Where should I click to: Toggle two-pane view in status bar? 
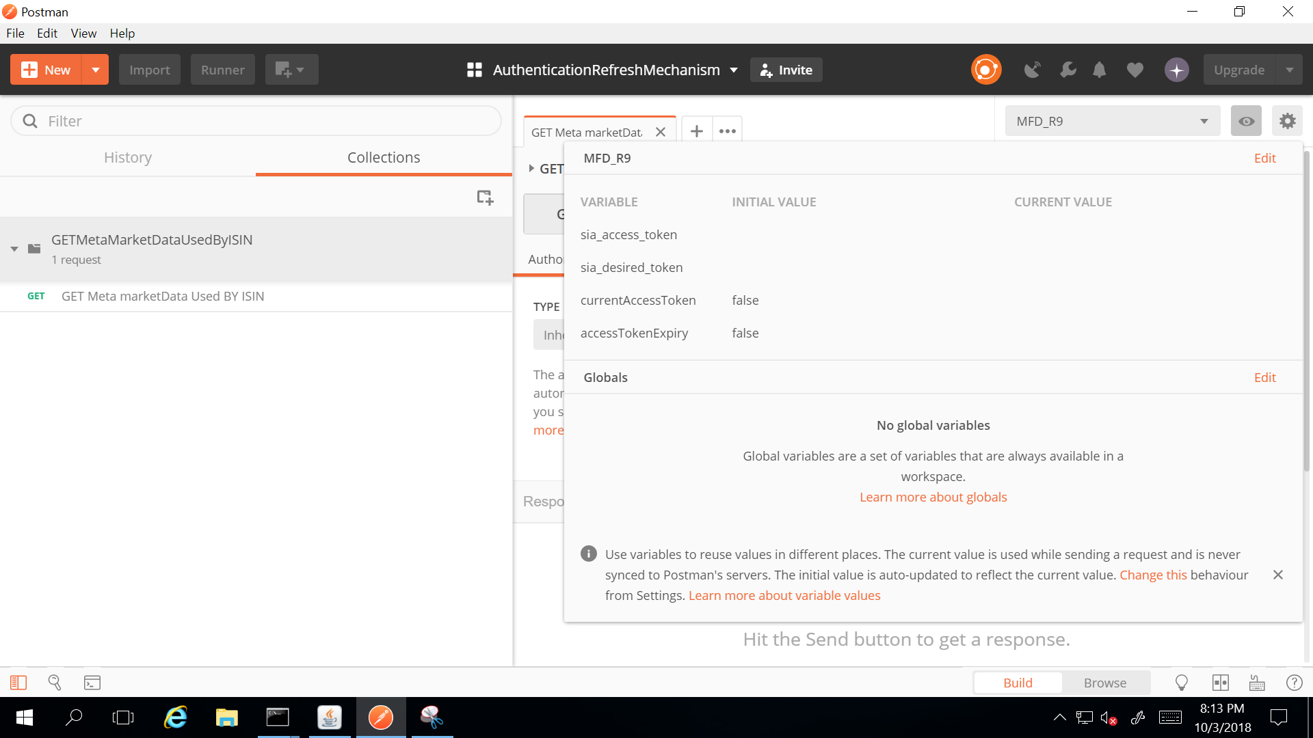pos(1221,682)
